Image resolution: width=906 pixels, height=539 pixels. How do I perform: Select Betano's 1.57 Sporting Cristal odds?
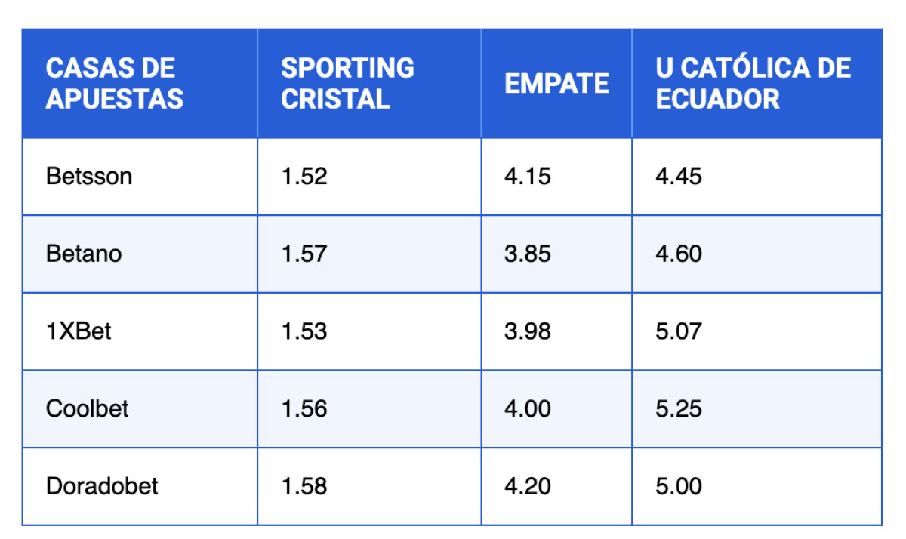304,254
